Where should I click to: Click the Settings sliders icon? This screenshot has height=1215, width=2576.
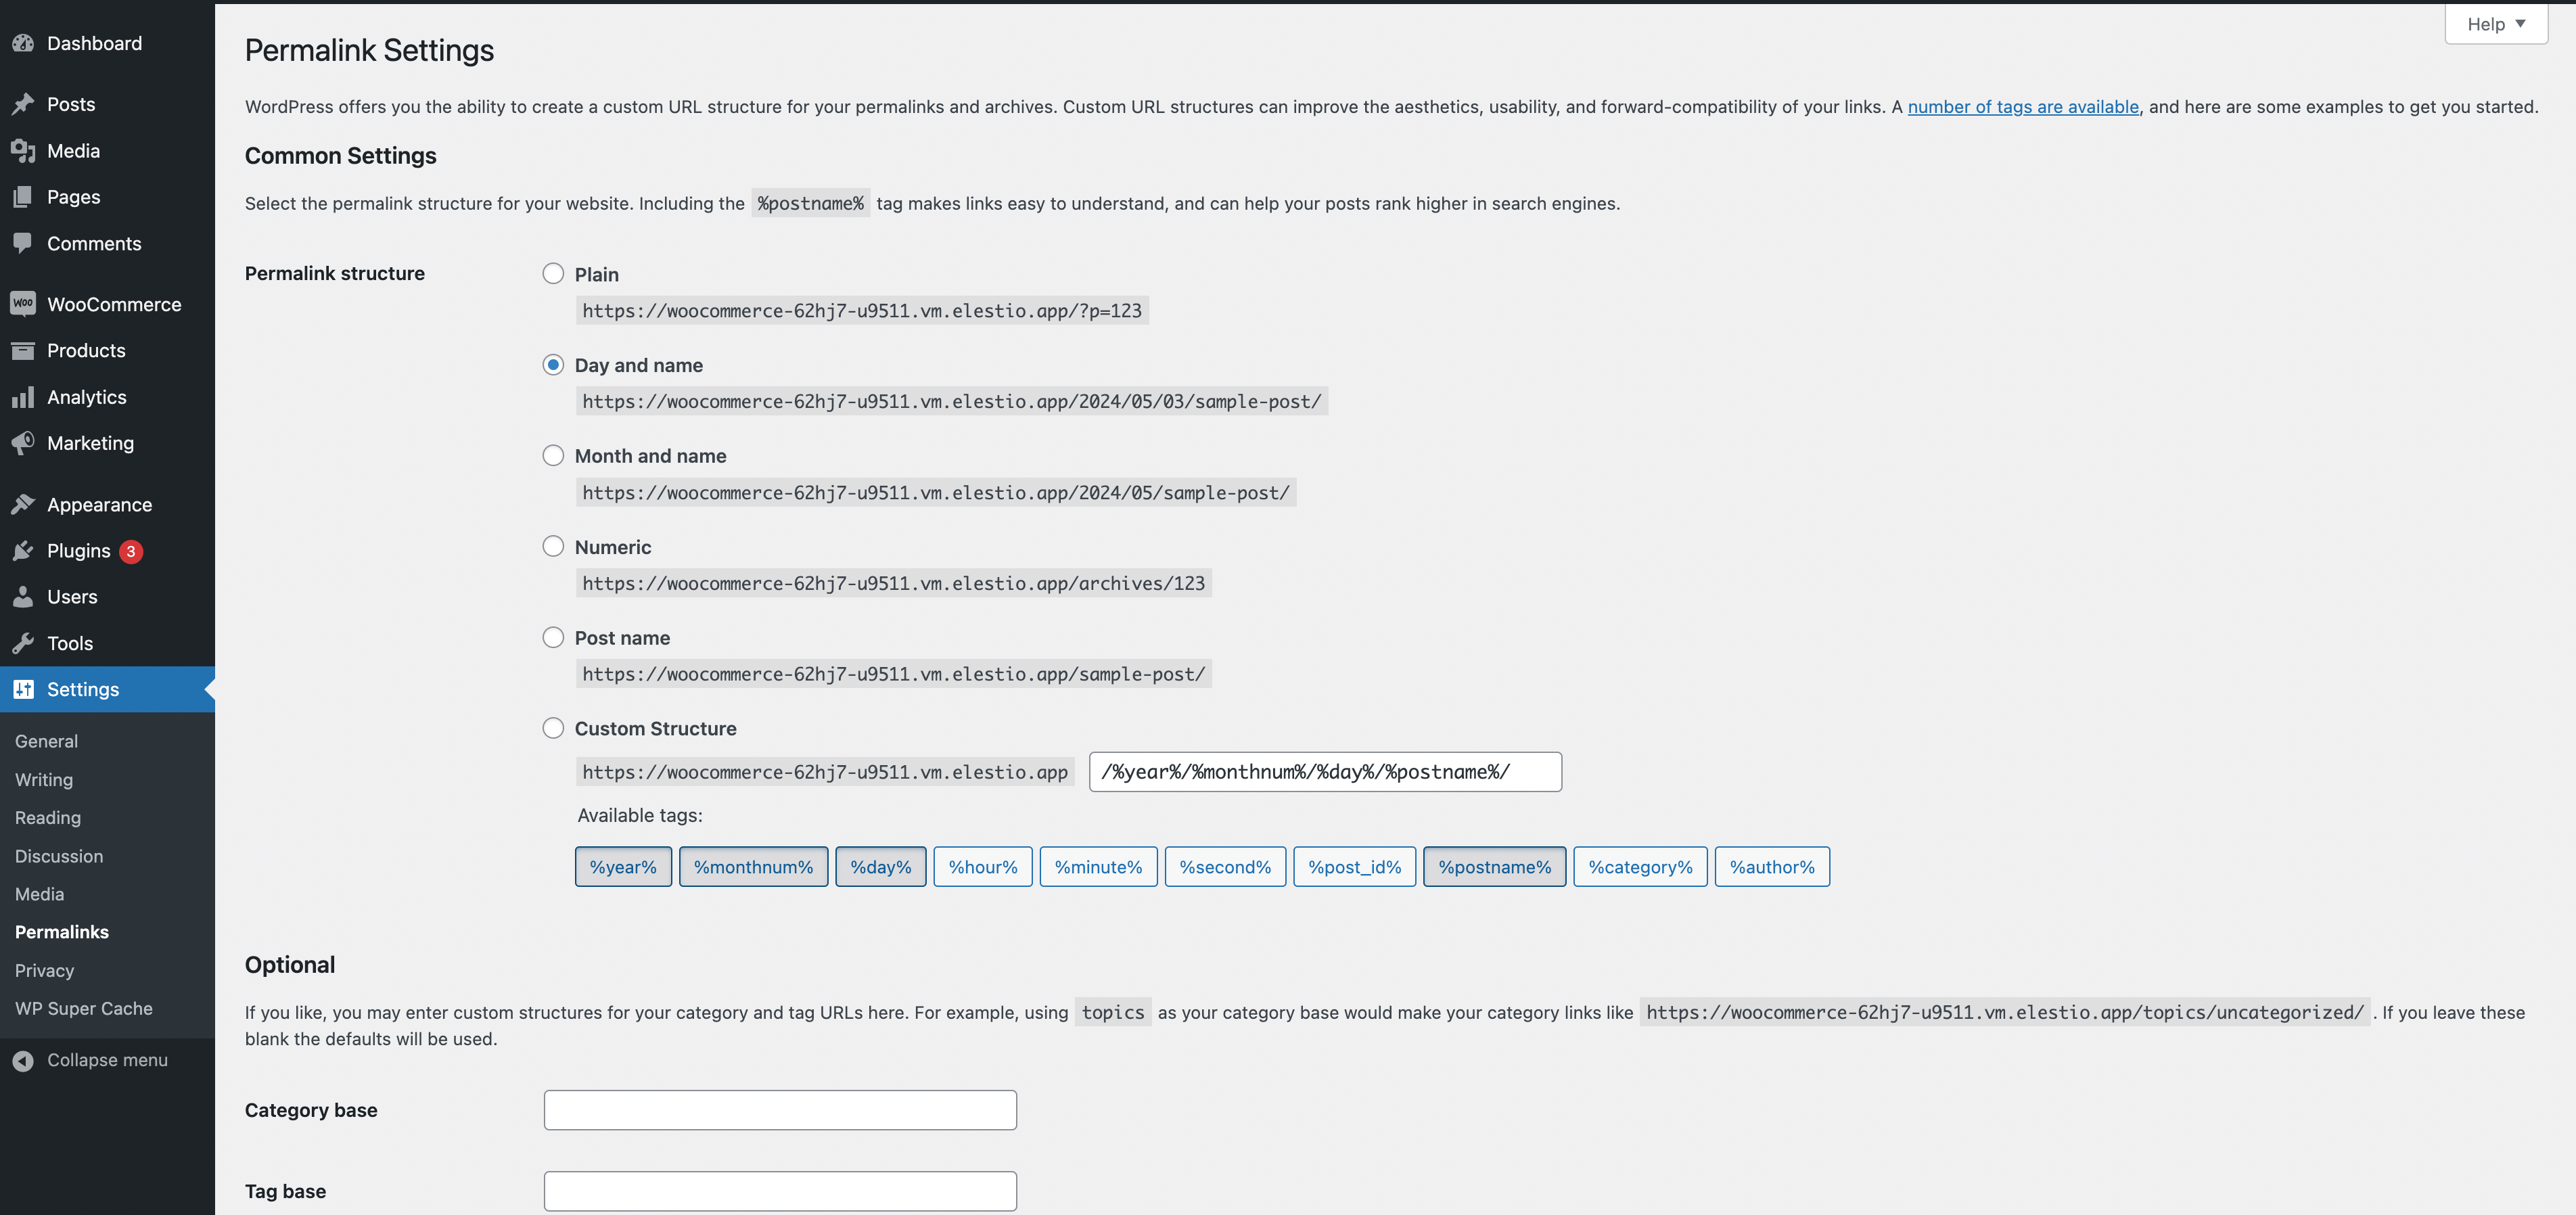[23, 689]
